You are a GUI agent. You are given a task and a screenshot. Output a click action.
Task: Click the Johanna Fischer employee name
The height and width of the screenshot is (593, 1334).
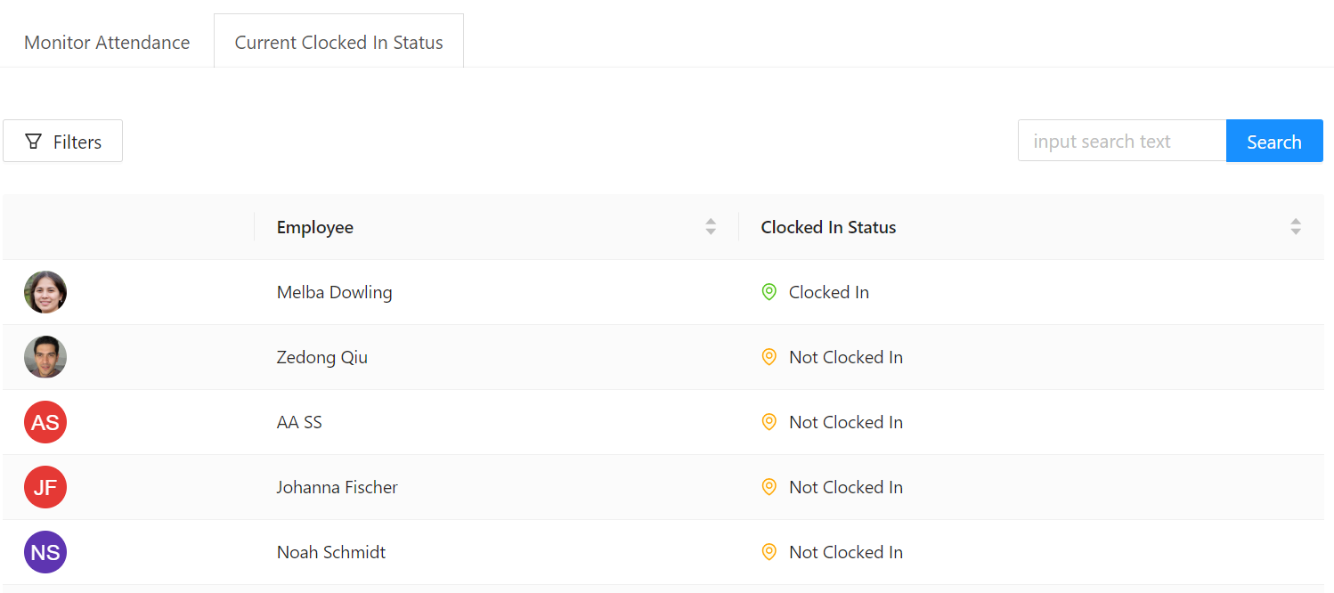[x=337, y=487]
